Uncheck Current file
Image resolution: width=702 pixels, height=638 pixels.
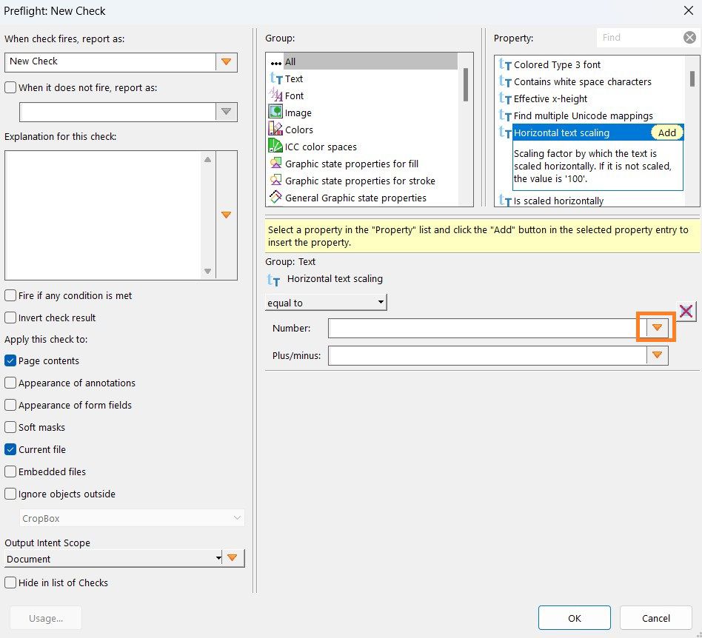tap(10, 449)
